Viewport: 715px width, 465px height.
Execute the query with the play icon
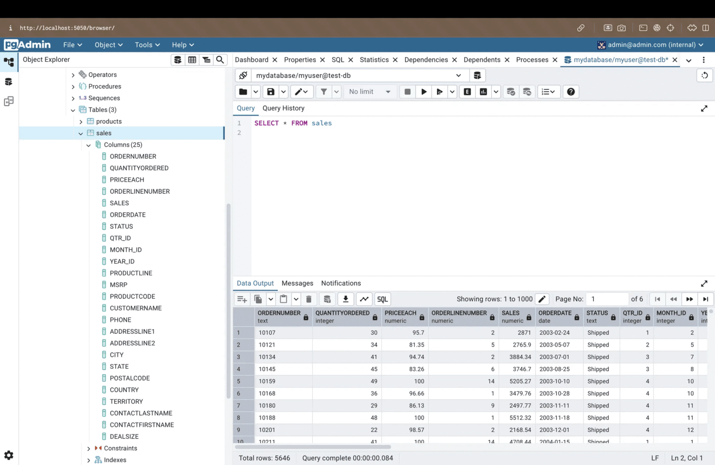tap(424, 91)
